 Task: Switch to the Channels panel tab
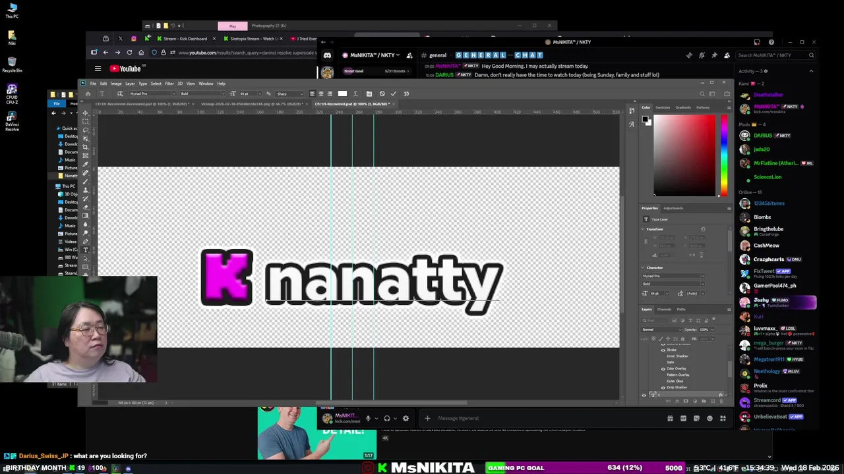click(x=664, y=309)
